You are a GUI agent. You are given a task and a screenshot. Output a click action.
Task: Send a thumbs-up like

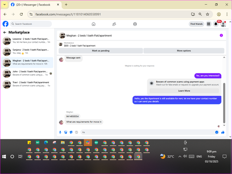[223, 132]
